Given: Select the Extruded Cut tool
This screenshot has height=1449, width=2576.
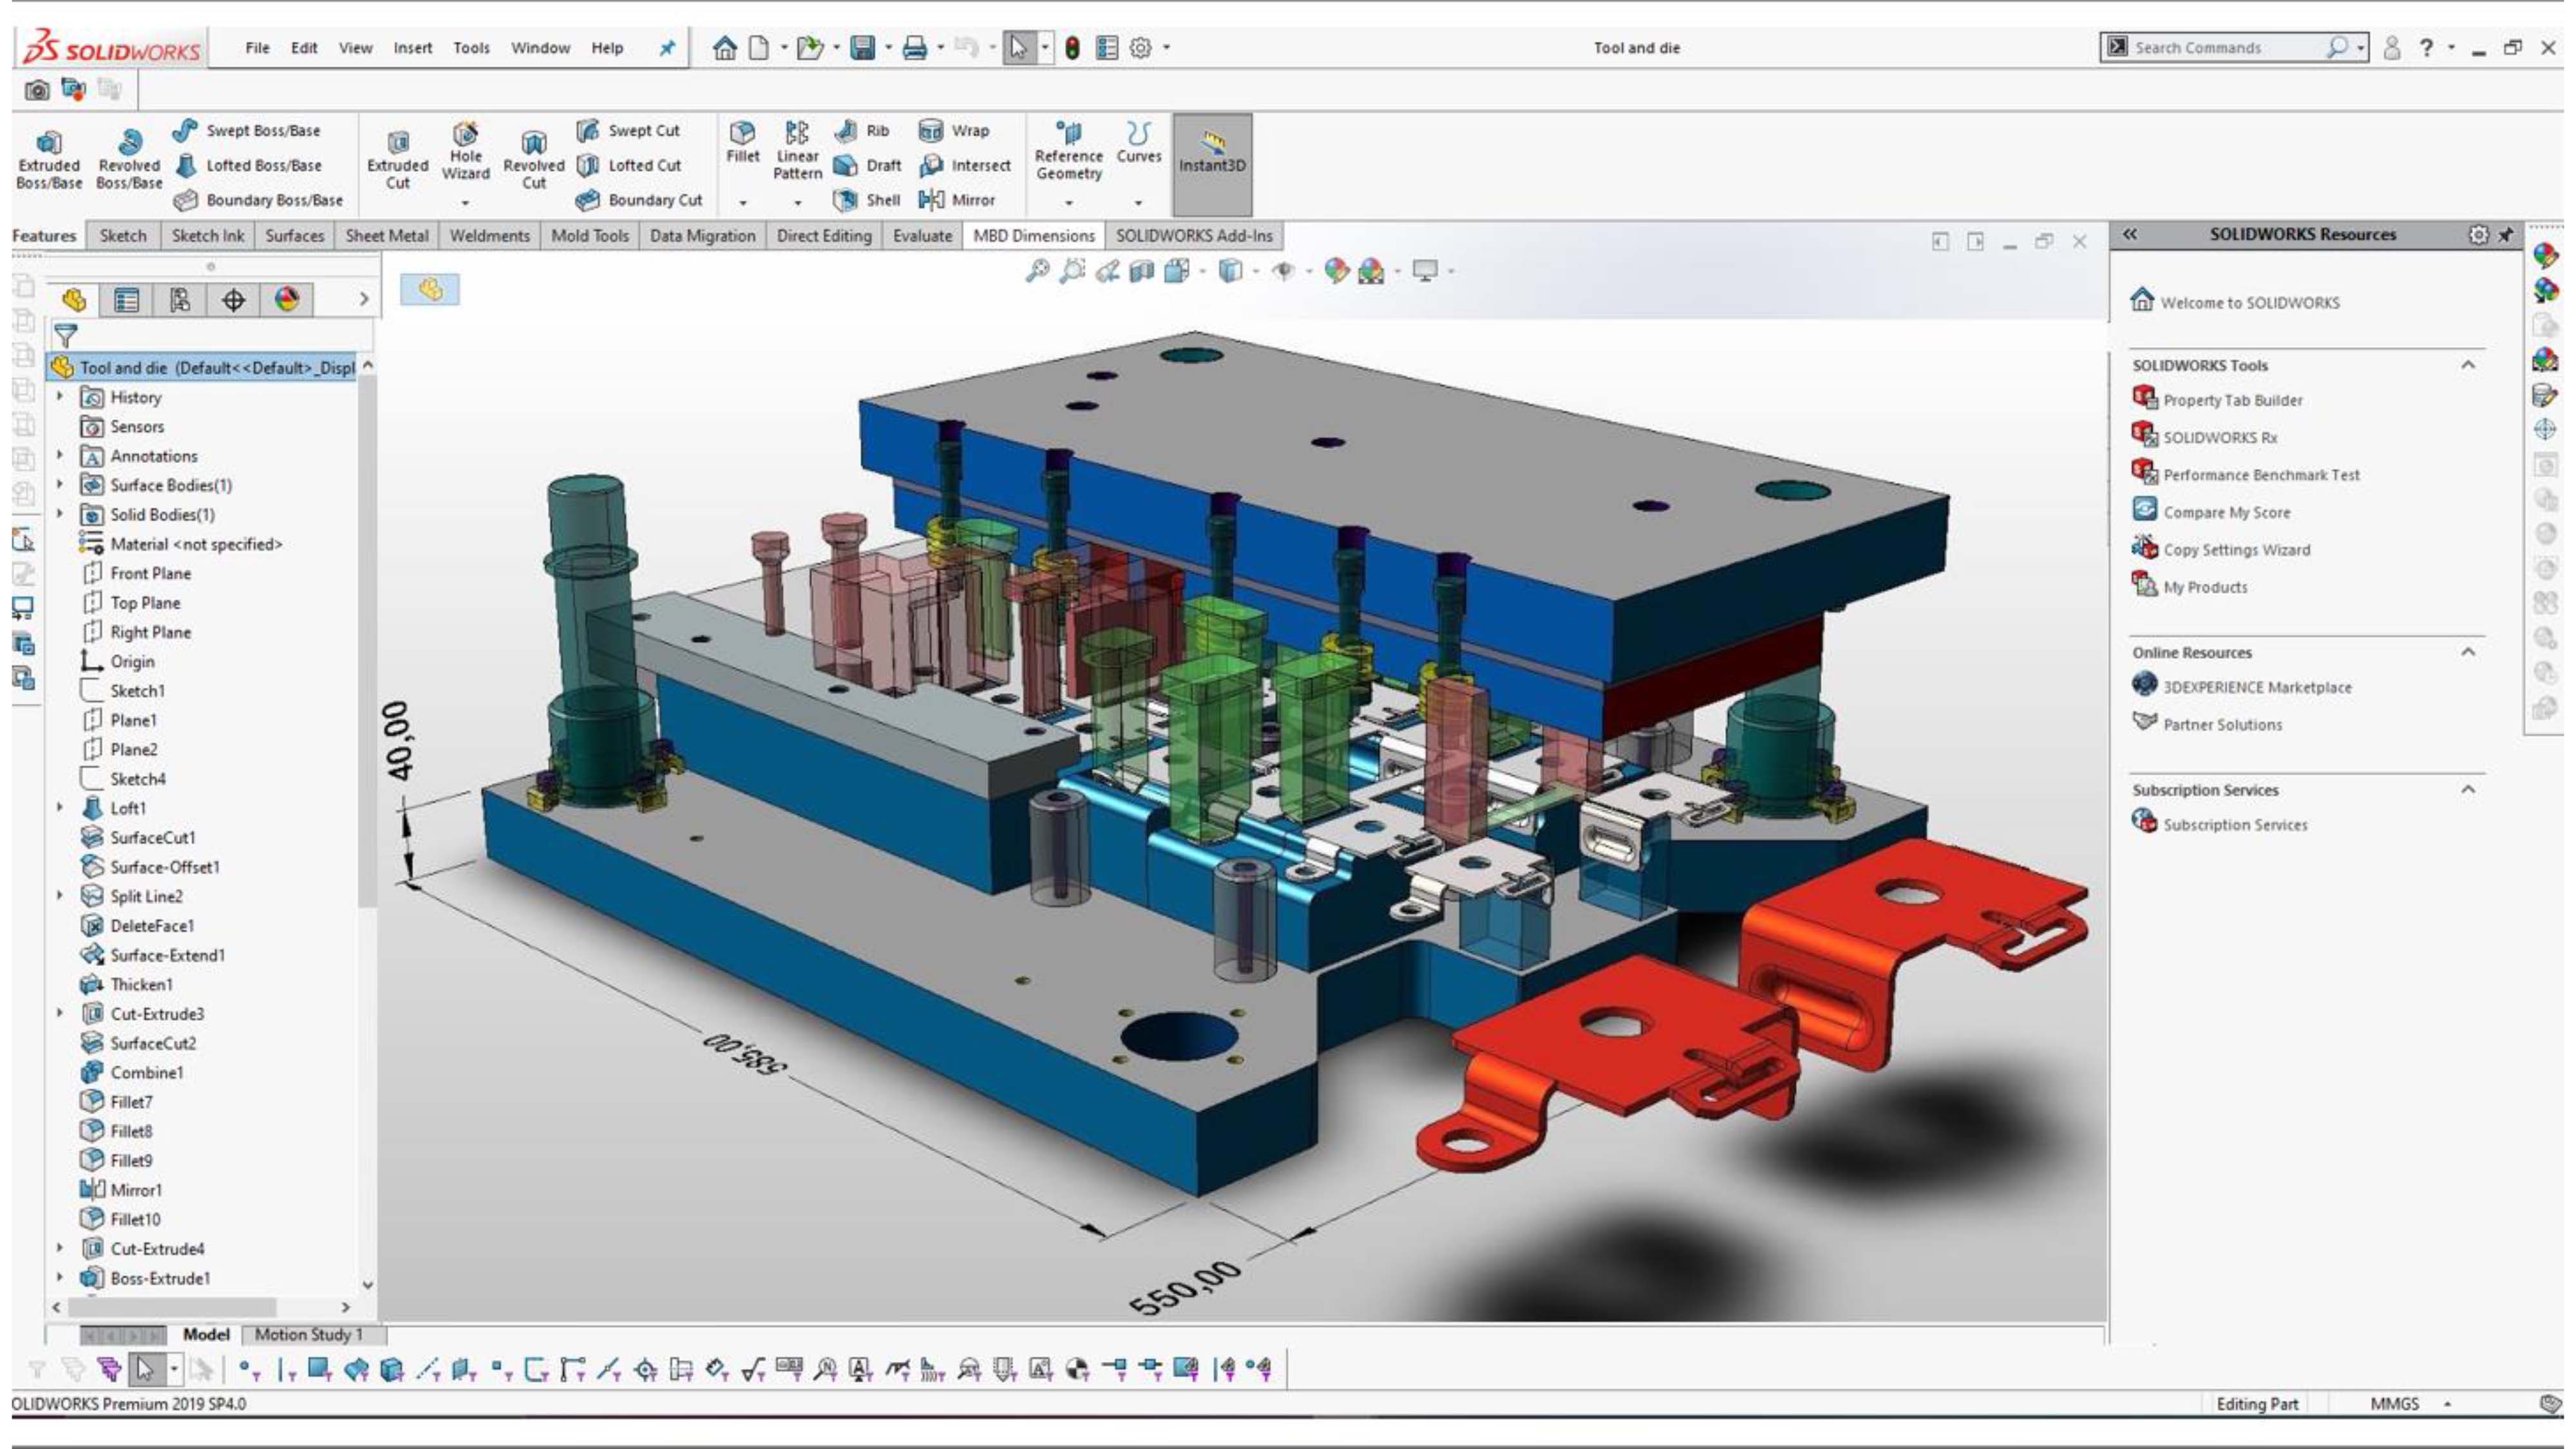Looking at the screenshot, I should click(x=397, y=160).
